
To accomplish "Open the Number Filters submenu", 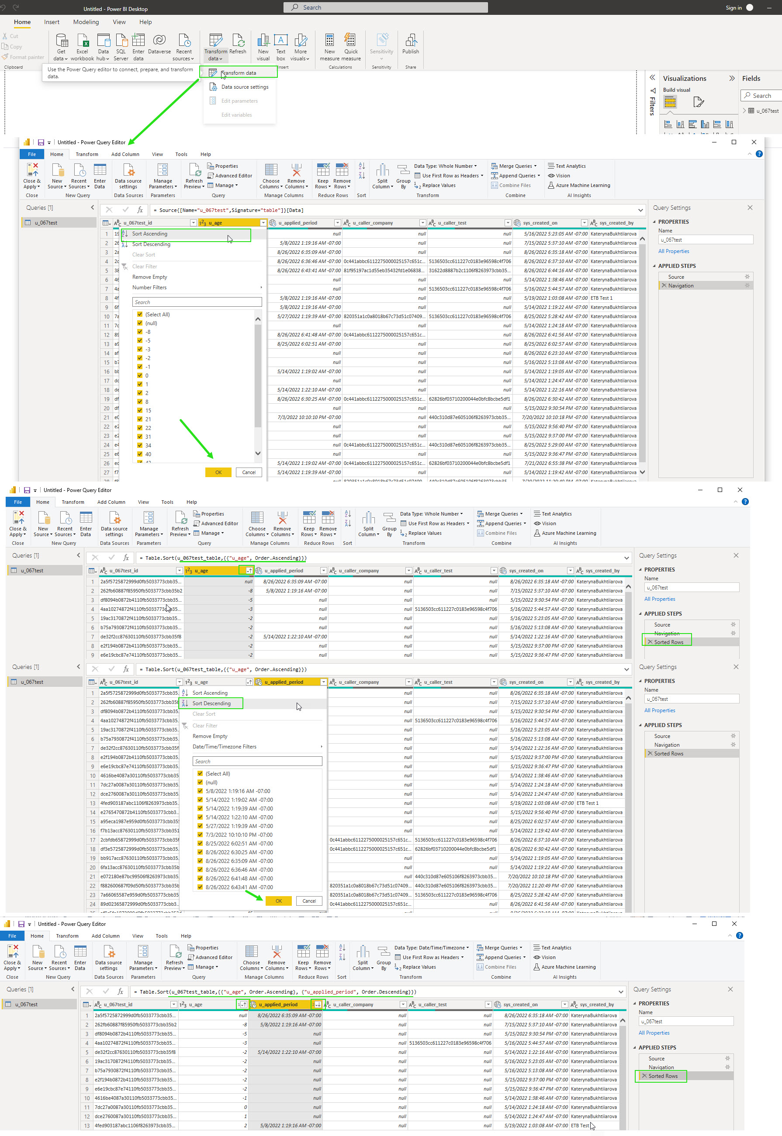I will (x=197, y=287).
